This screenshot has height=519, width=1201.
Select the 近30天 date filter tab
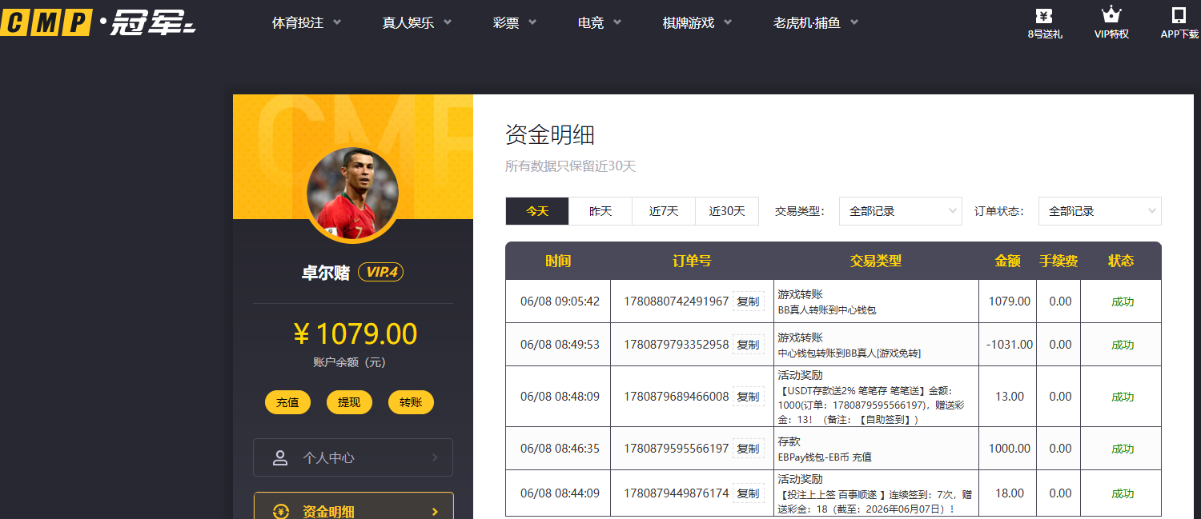click(727, 211)
